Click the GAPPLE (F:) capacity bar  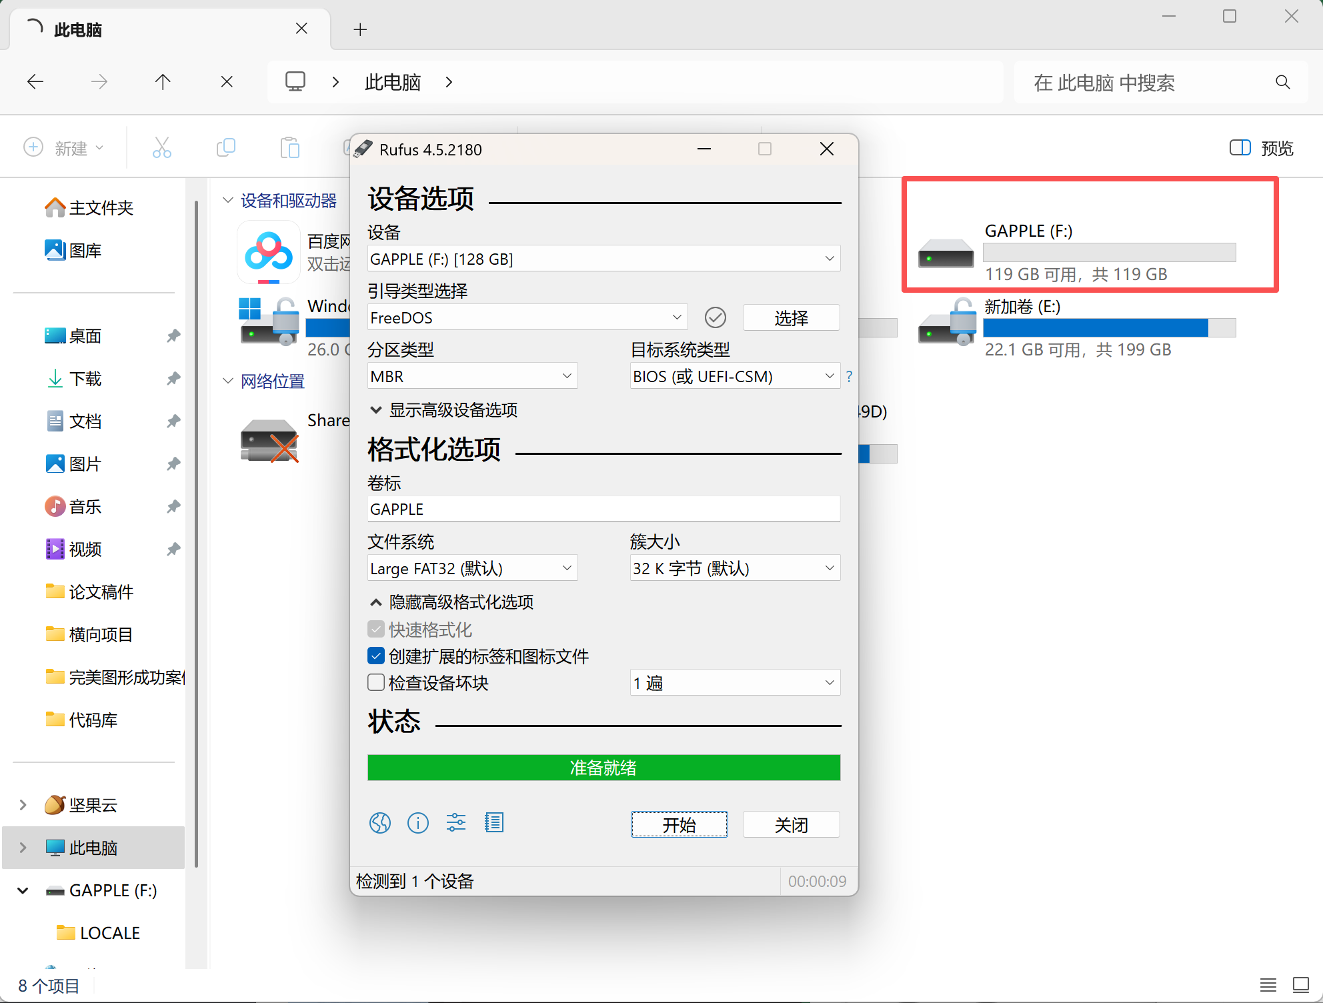click(1110, 252)
